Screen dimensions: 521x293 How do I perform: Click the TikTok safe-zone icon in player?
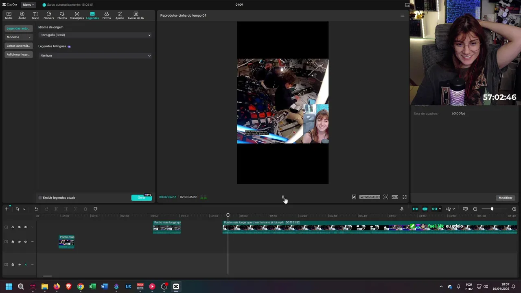tap(354, 197)
